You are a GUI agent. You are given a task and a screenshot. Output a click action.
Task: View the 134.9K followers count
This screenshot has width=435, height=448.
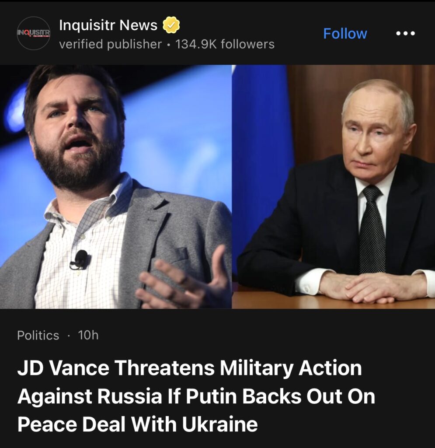tap(225, 44)
